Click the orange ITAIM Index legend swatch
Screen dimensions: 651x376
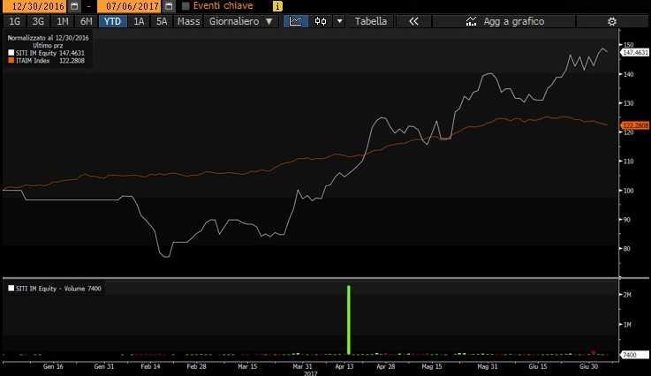(10, 61)
